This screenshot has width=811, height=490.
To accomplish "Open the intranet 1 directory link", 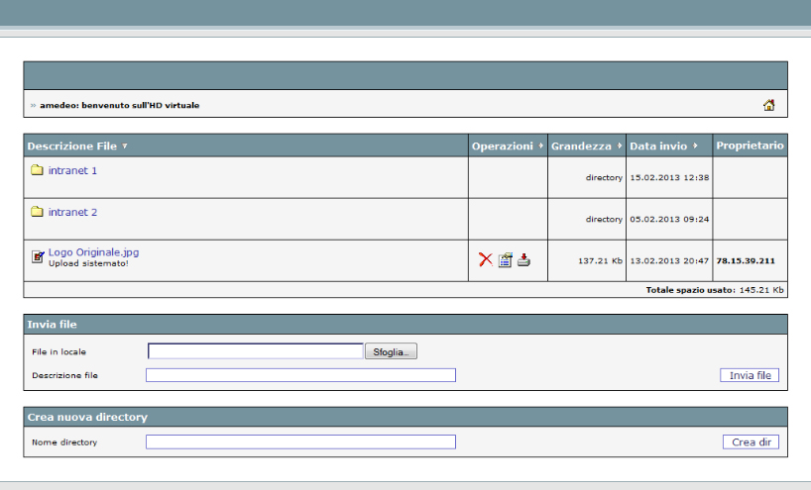I will (72, 170).
